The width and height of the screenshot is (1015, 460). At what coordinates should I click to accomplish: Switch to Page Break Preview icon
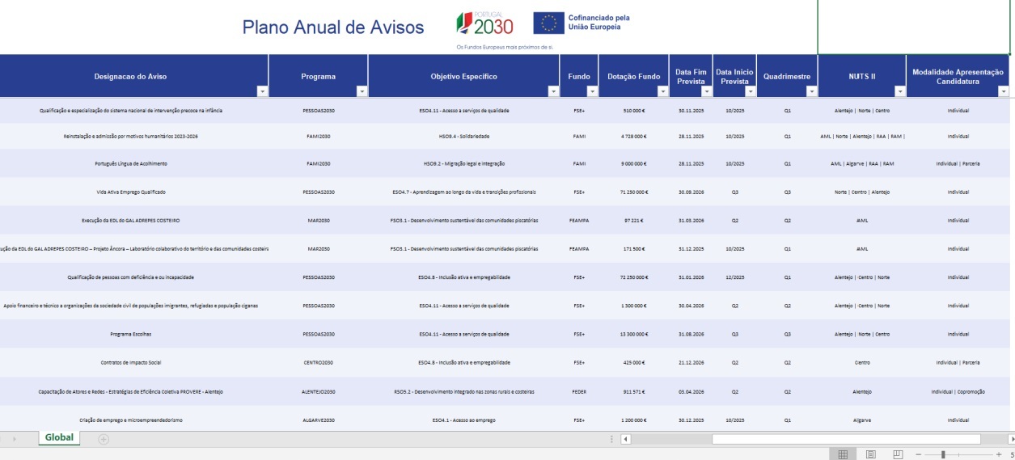tap(898, 454)
